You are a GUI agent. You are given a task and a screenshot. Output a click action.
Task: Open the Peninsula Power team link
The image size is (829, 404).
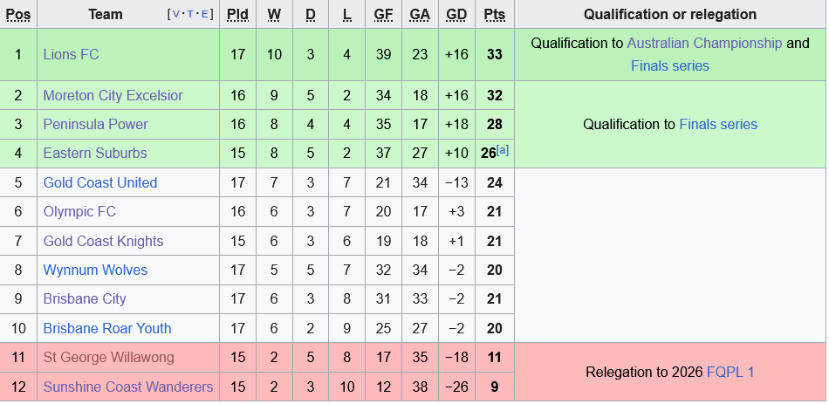pyautogui.click(x=95, y=124)
